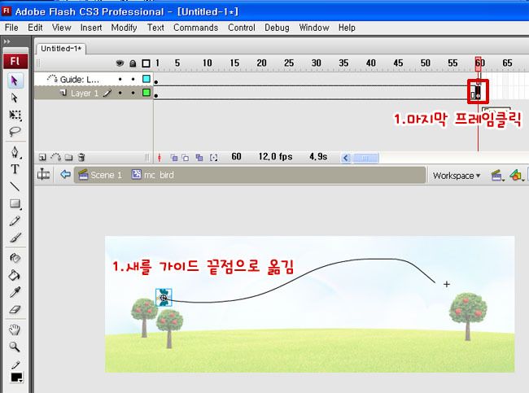
Task: Select the Text tool
Action: (15, 168)
